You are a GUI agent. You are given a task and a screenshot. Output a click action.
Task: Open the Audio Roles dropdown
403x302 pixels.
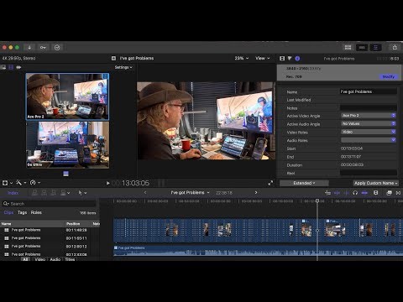pos(369,140)
